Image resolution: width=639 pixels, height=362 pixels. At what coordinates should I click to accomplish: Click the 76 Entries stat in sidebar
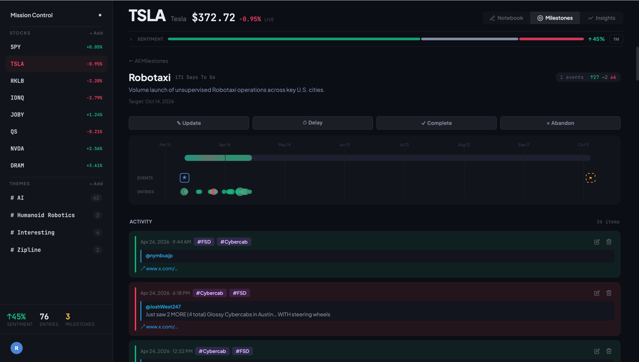coord(49,319)
